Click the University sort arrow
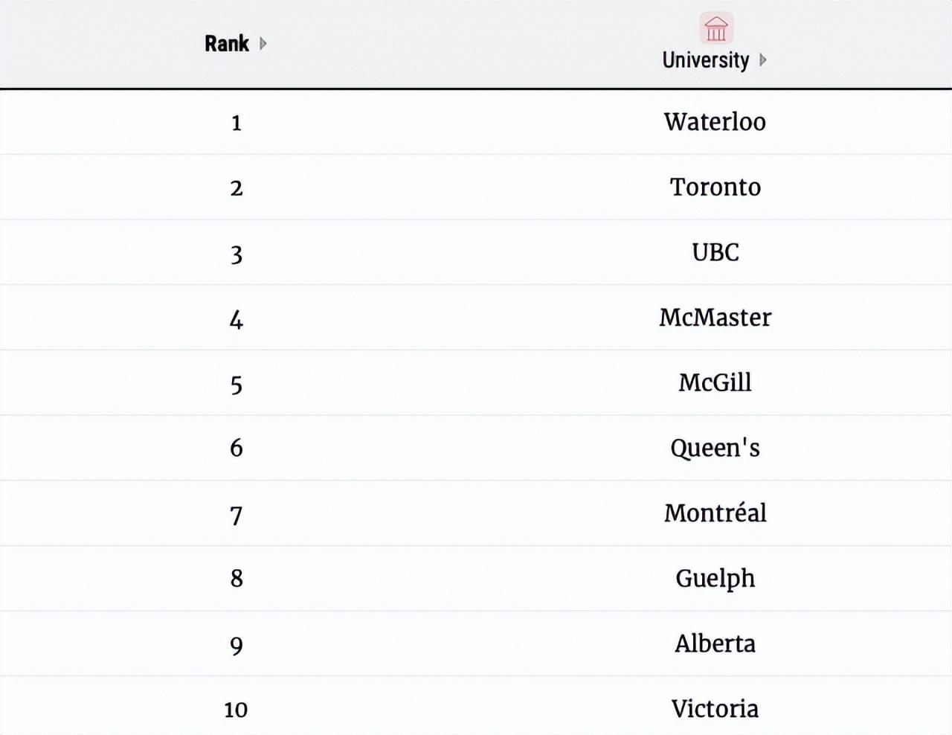Viewport: 952px width, 735px height. click(x=762, y=60)
